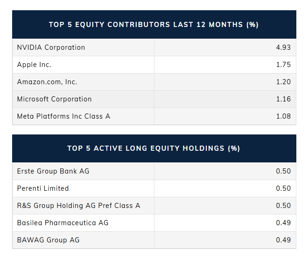Click Amazon's 1.20 contribution value
Viewport: 308px width, 261px height.
click(x=283, y=82)
